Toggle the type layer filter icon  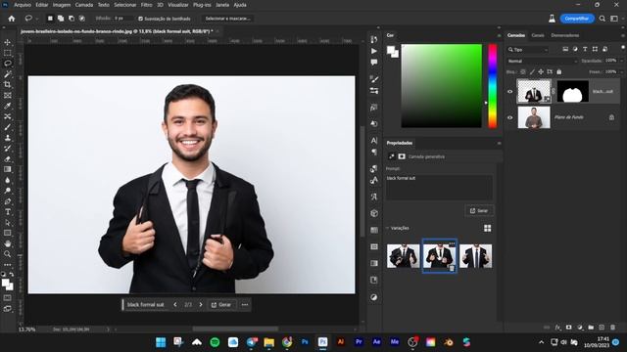585,49
